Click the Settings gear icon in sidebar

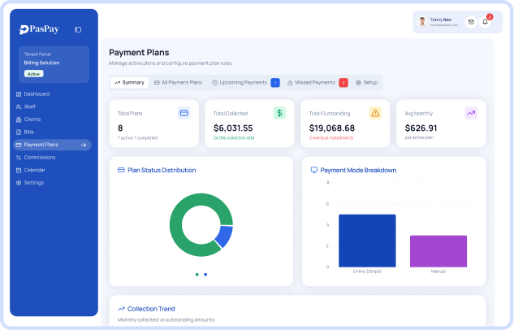(19, 183)
